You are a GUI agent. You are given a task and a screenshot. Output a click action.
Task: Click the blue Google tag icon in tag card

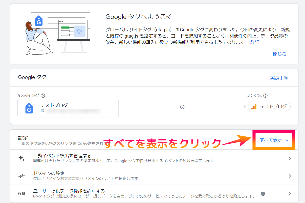[29, 108]
